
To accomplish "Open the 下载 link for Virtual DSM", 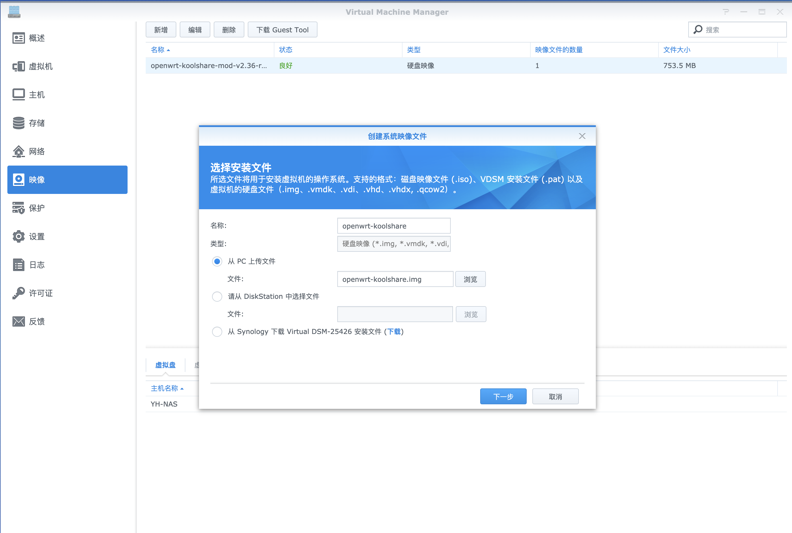I will point(394,331).
